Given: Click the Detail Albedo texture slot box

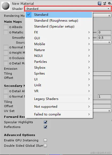Looking at the screenshot, I should pyautogui.click(x=6, y=91).
